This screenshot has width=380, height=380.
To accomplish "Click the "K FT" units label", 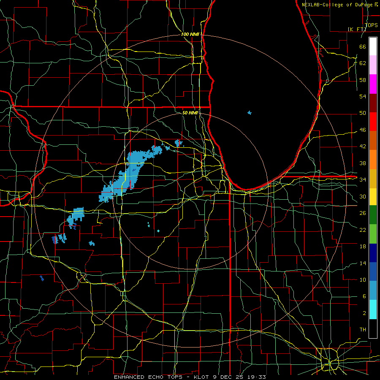I will tap(357, 29).
